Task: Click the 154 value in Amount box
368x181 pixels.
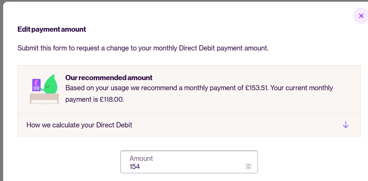Action: pyautogui.click(x=135, y=167)
